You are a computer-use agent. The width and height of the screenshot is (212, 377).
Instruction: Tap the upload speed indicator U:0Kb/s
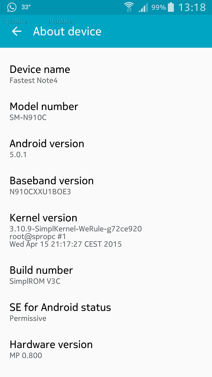tap(61, 22)
